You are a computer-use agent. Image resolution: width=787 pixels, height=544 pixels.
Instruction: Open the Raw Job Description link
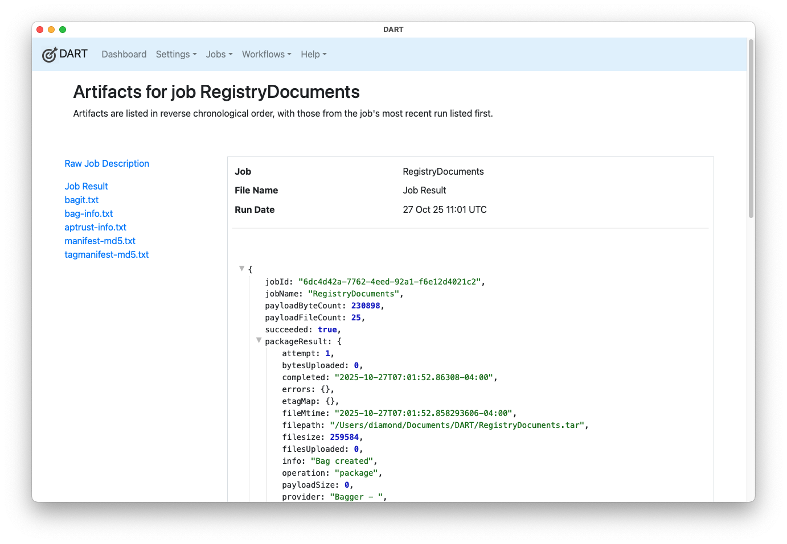tap(106, 164)
